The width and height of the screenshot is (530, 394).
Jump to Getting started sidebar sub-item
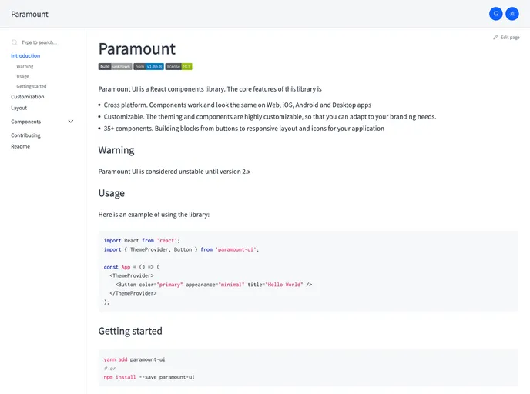[32, 86]
